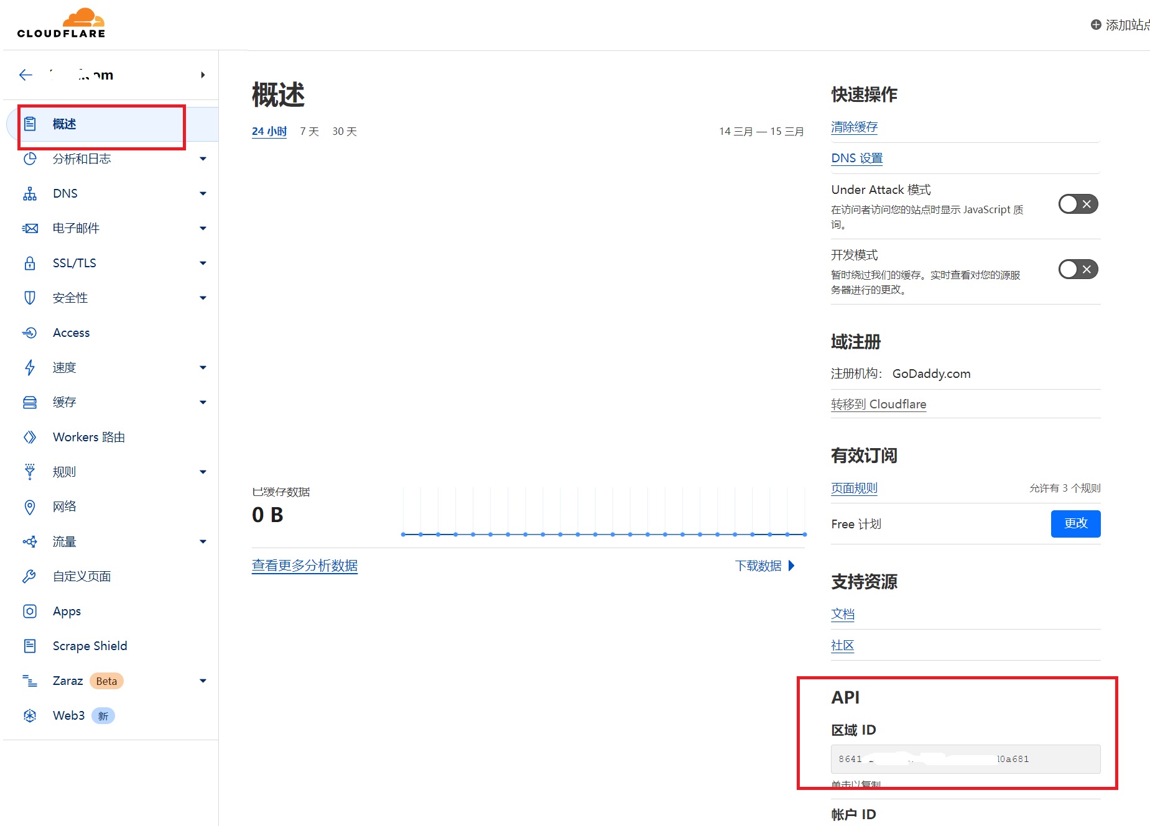
Task: Click the 转移到 Cloudflare link
Action: pyautogui.click(x=879, y=404)
